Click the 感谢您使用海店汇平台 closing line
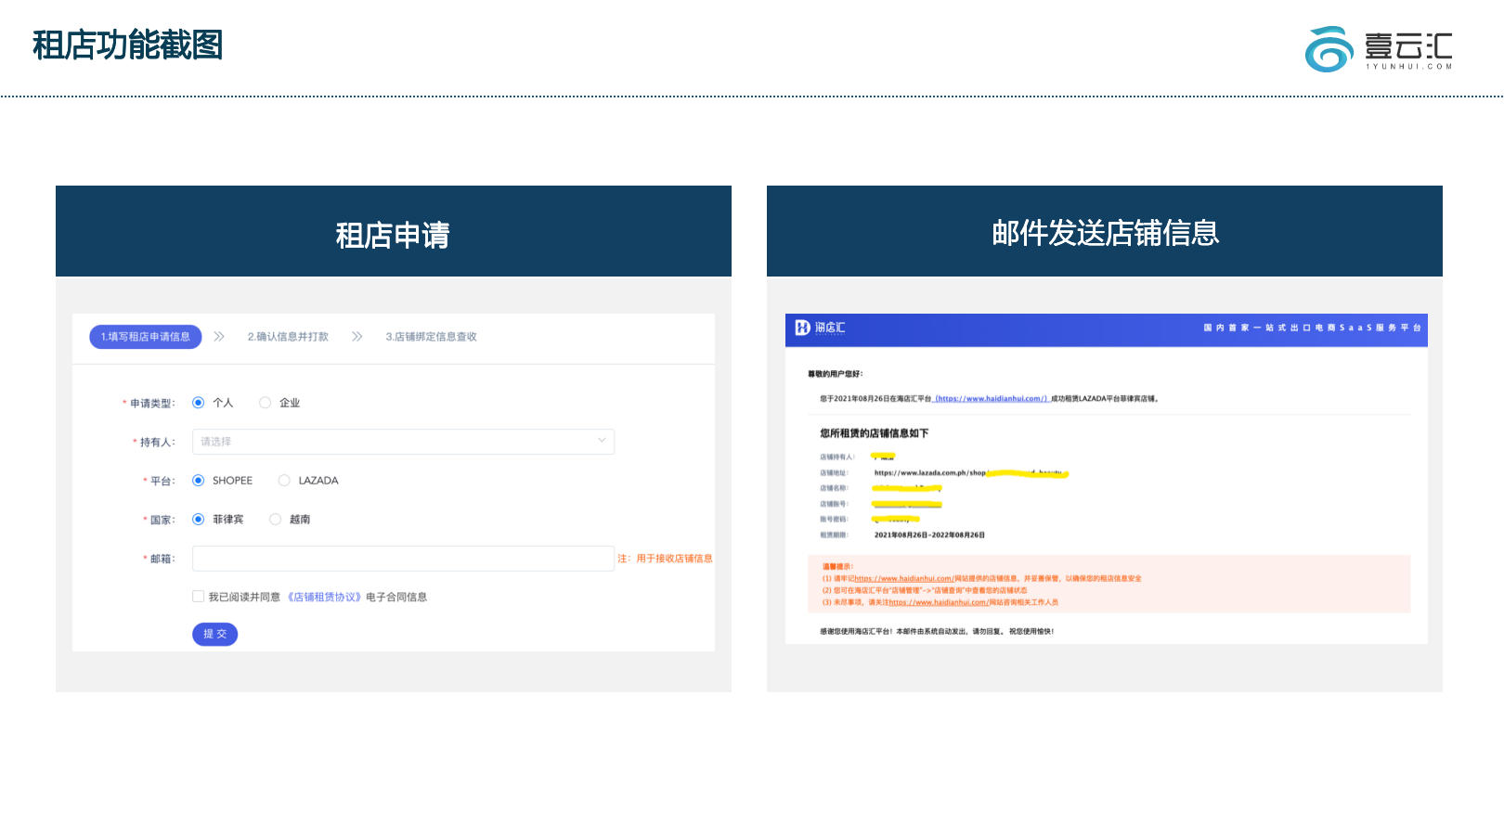Image resolution: width=1504 pixels, height=837 pixels. click(937, 632)
